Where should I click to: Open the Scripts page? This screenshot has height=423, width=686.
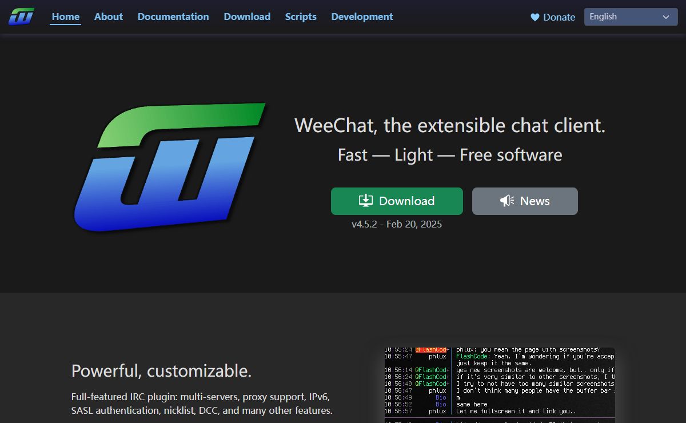tap(301, 17)
